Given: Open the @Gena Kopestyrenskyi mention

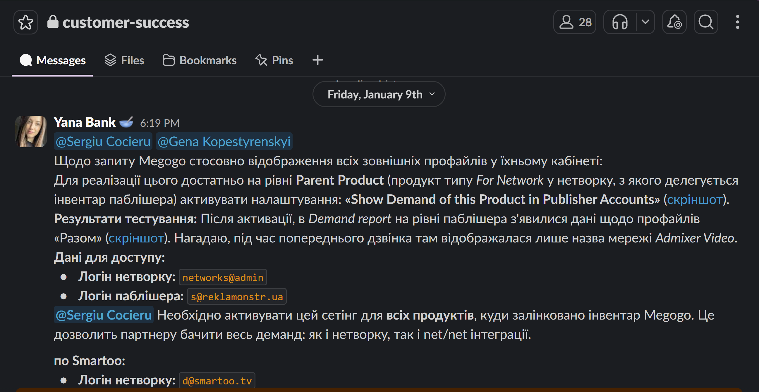Looking at the screenshot, I should pos(224,142).
